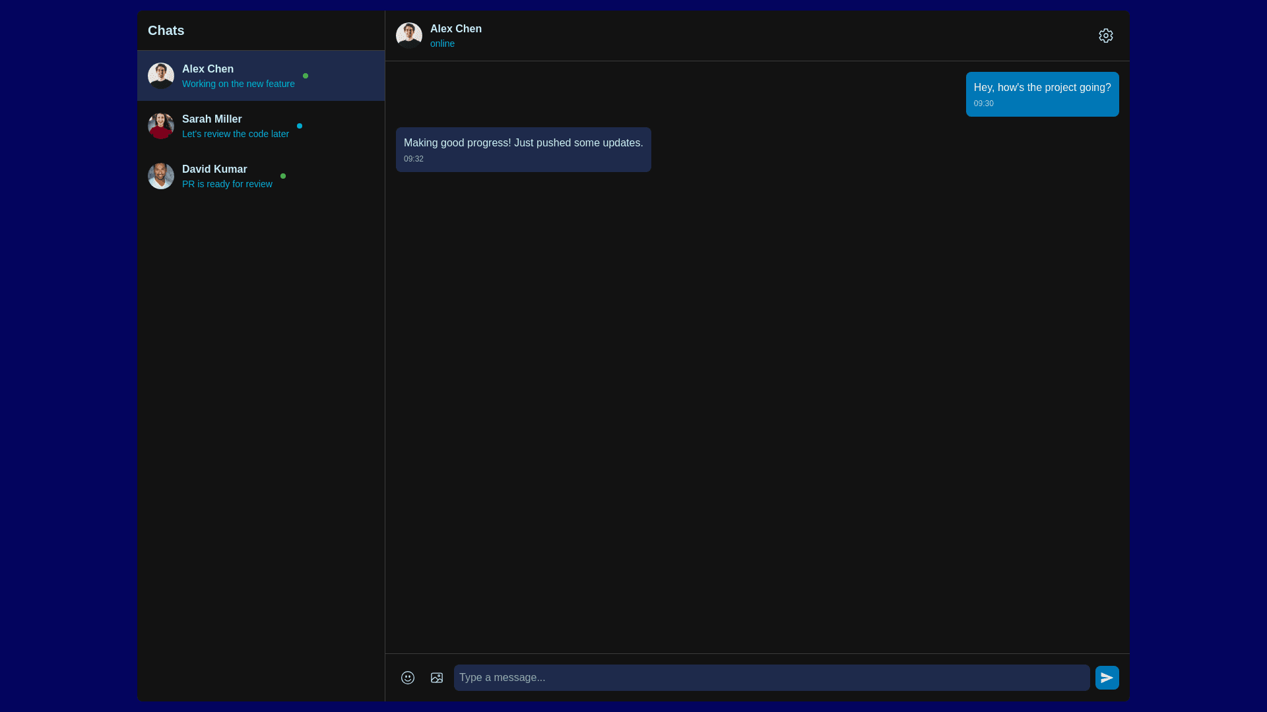
Task: Click blue status dot beside Sarah Miller
Action: pyautogui.click(x=300, y=126)
